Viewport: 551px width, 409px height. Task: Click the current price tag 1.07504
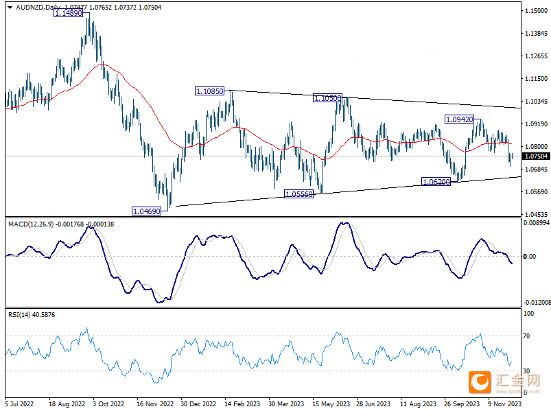pyautogui.click(x=536, y=156)
